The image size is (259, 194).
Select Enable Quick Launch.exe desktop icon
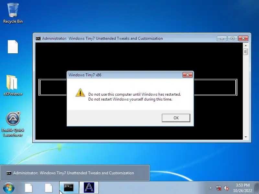pyautogui.click(x=13, y=124)
